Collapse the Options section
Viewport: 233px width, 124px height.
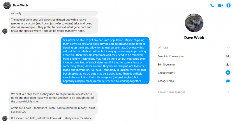point(228,47)
